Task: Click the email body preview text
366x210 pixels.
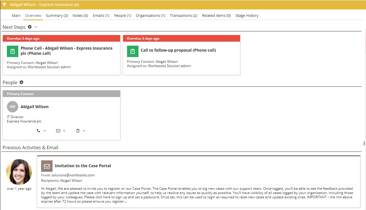Action: [197, 195]
